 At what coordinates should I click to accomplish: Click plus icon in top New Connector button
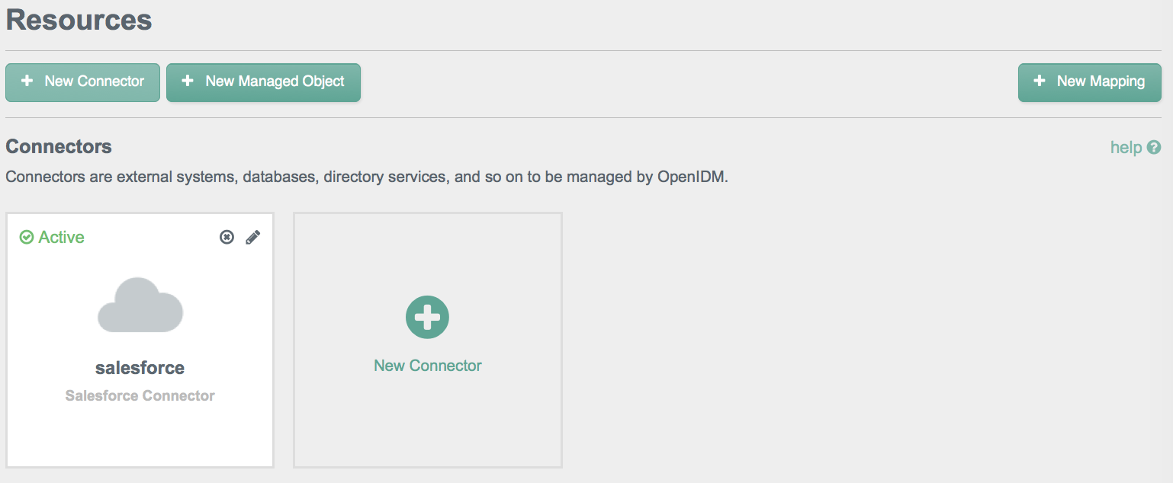27,81
